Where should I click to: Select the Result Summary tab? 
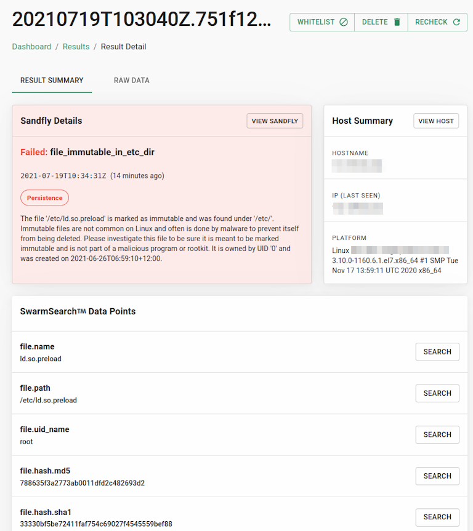52,81
